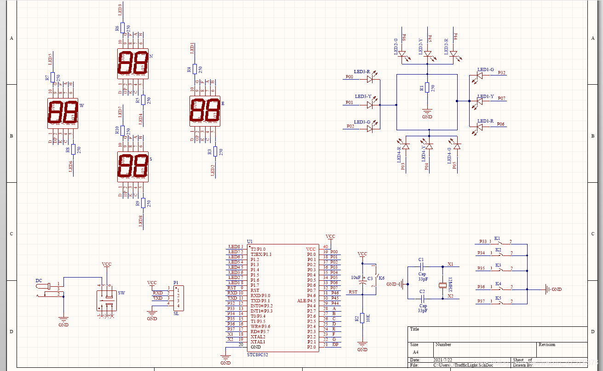Select the seven-segment display labeled E
The height and width of the screenshot is (371, 603).
coord(204,111)
